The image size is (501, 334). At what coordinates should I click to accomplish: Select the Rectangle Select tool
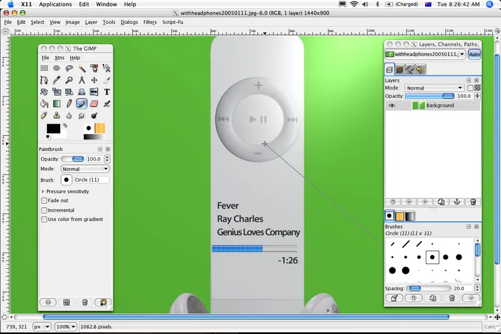pos(44,68)
